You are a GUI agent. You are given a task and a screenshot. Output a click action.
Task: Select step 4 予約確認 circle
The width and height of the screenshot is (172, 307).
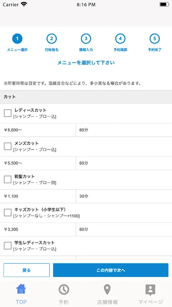click(x=120, y=38)
